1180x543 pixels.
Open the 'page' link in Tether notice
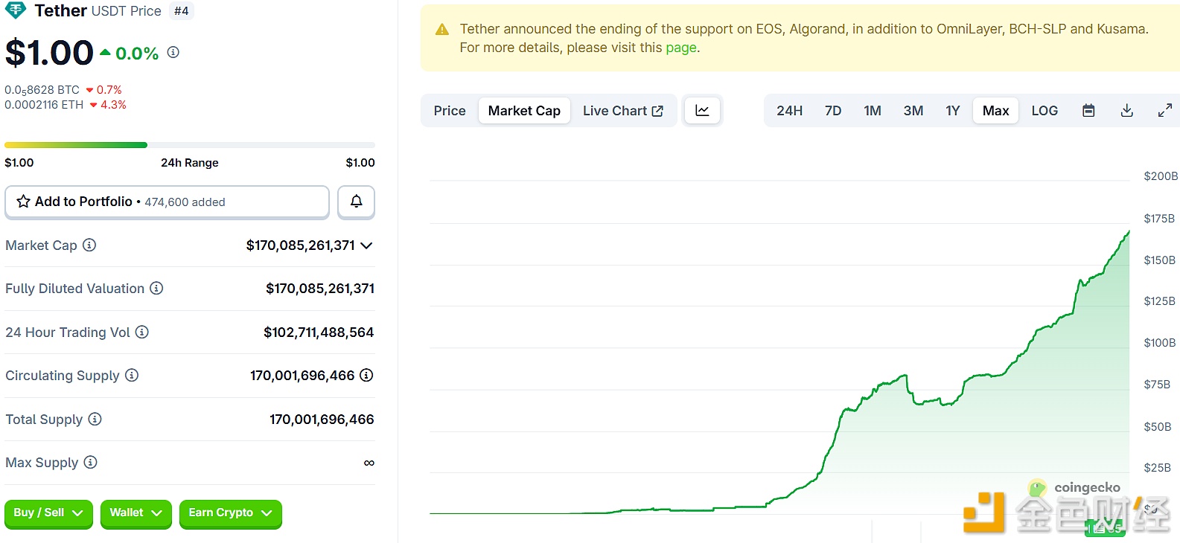[680, 48]
